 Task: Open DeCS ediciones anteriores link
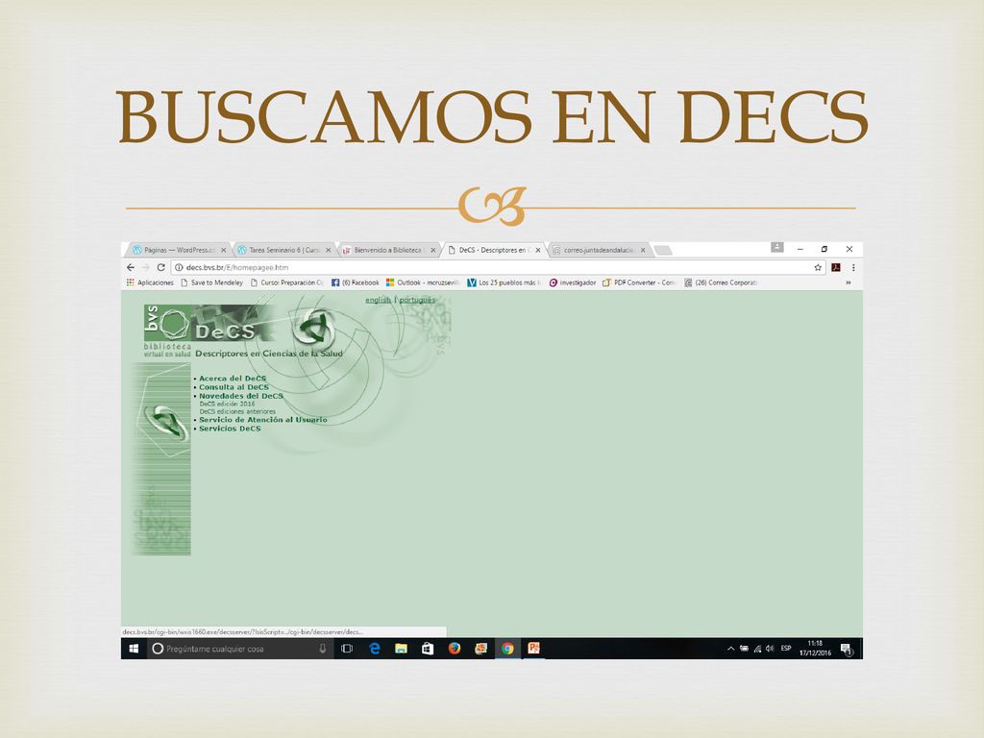(237, 411)
